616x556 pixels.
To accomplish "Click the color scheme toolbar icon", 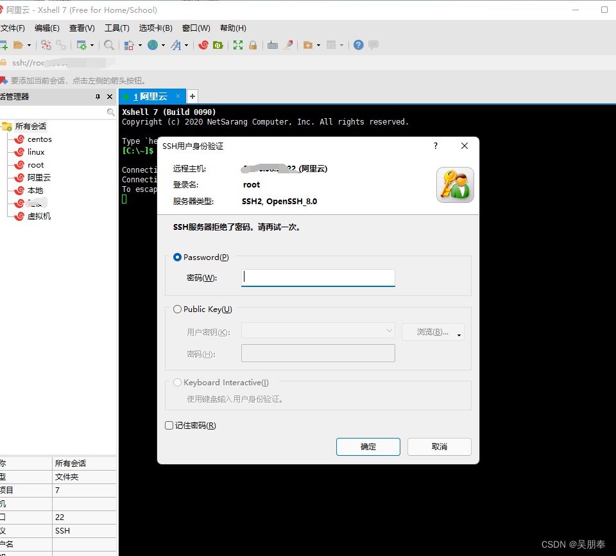I will (129, 45).
